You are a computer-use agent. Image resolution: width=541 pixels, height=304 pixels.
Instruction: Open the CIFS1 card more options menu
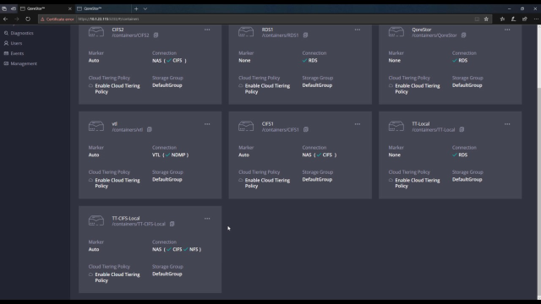click(357, 124)
